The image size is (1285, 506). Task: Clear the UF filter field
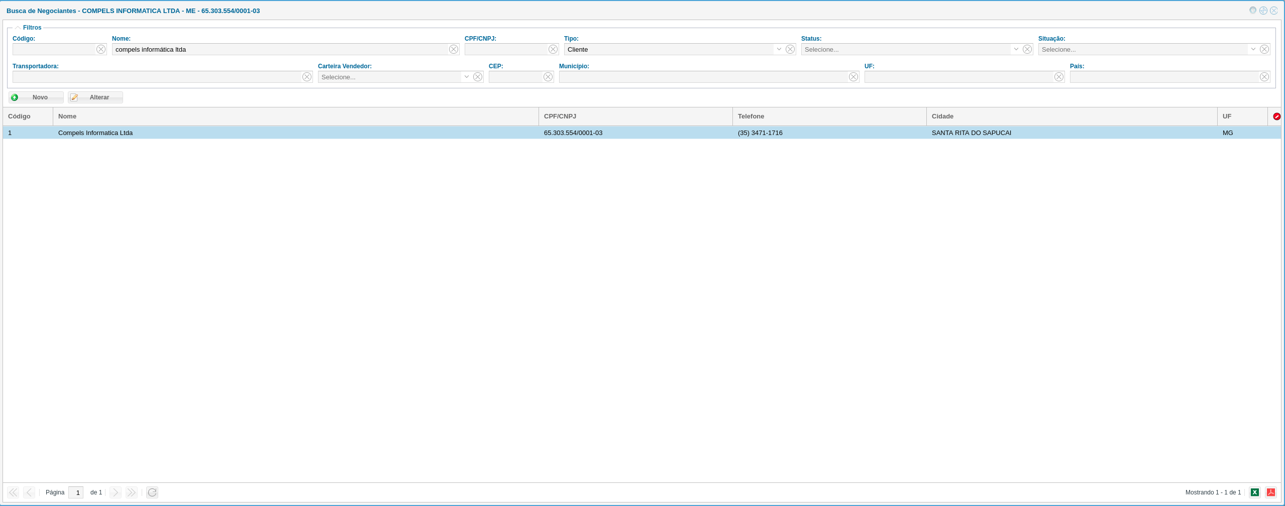coord(1059,77)
